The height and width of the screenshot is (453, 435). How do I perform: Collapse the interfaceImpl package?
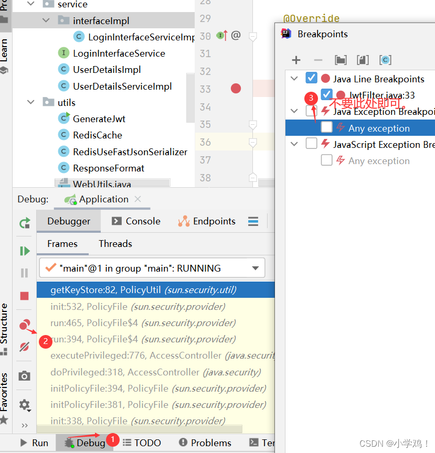tap(46, 20)
